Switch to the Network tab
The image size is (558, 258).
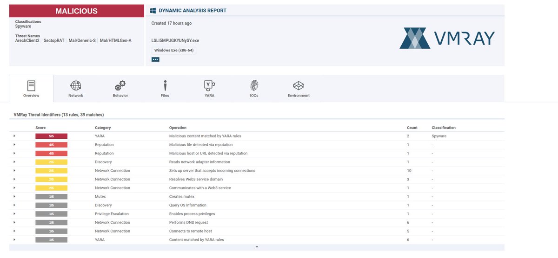coord(76,88)
